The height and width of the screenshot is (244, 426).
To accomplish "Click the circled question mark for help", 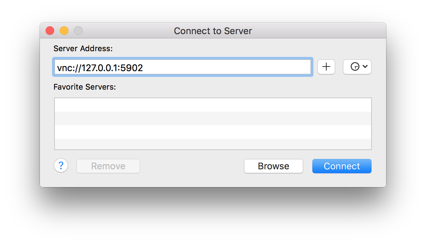I will pyautogui.click(x=61, y=166).
